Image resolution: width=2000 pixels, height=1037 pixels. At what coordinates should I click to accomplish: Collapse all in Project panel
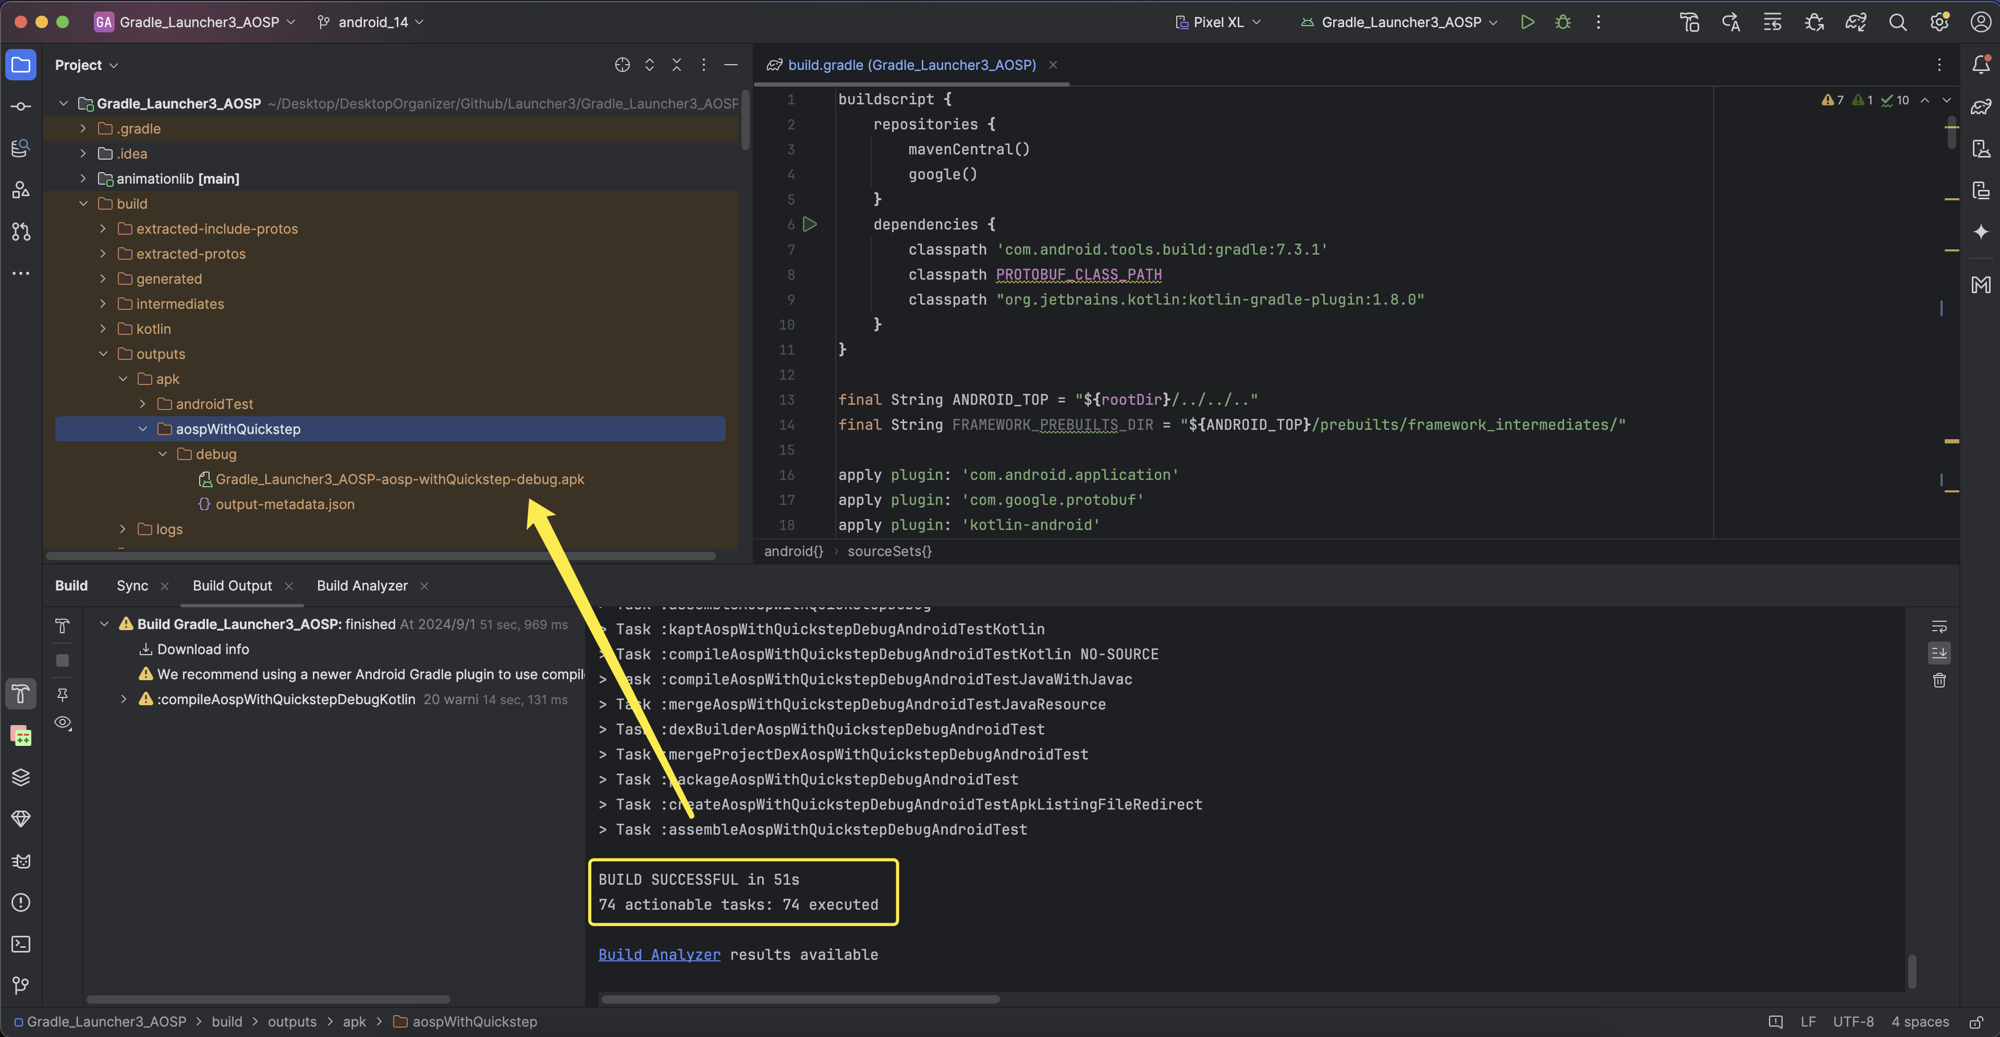[676, 65]
